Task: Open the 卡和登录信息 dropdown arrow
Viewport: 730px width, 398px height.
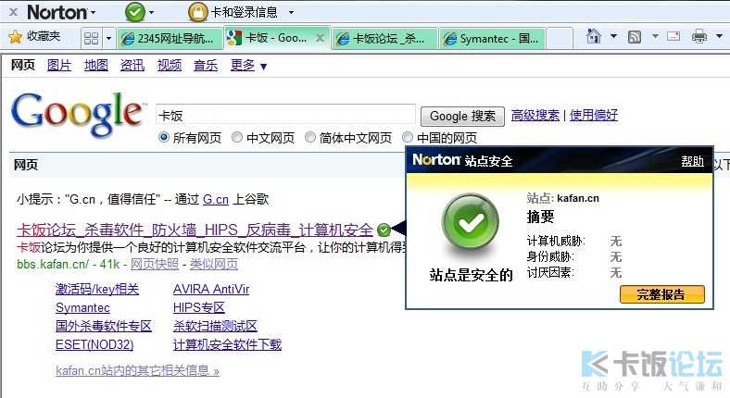Action: 291,13
